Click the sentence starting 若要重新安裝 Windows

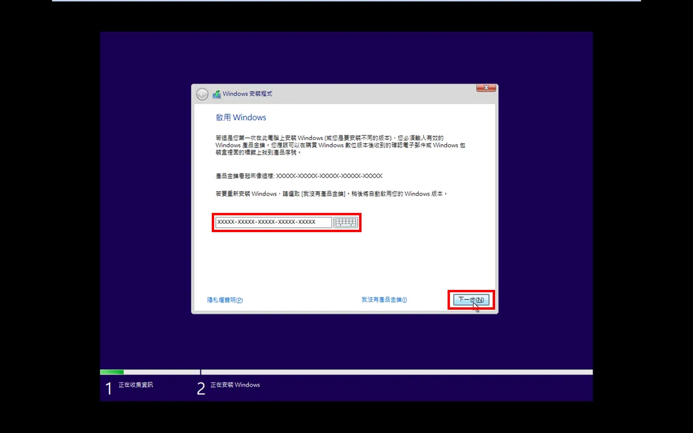click(331, 194)
